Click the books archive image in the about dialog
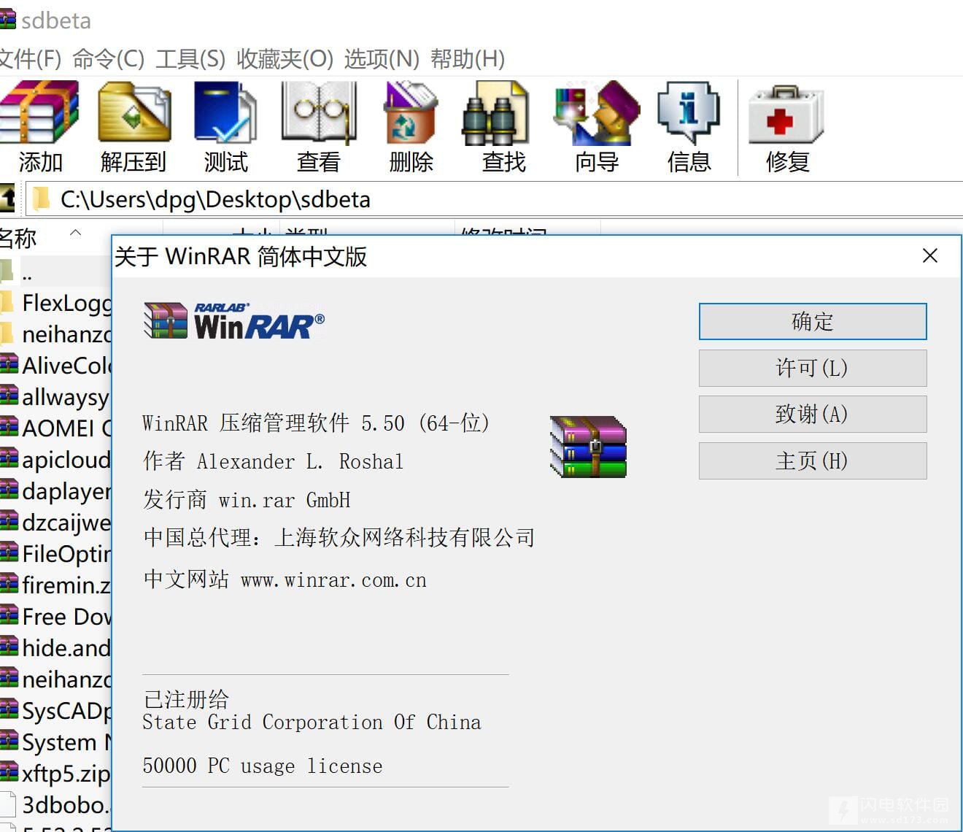The width and height of the screenshot is (963, 832). [589, 447]
